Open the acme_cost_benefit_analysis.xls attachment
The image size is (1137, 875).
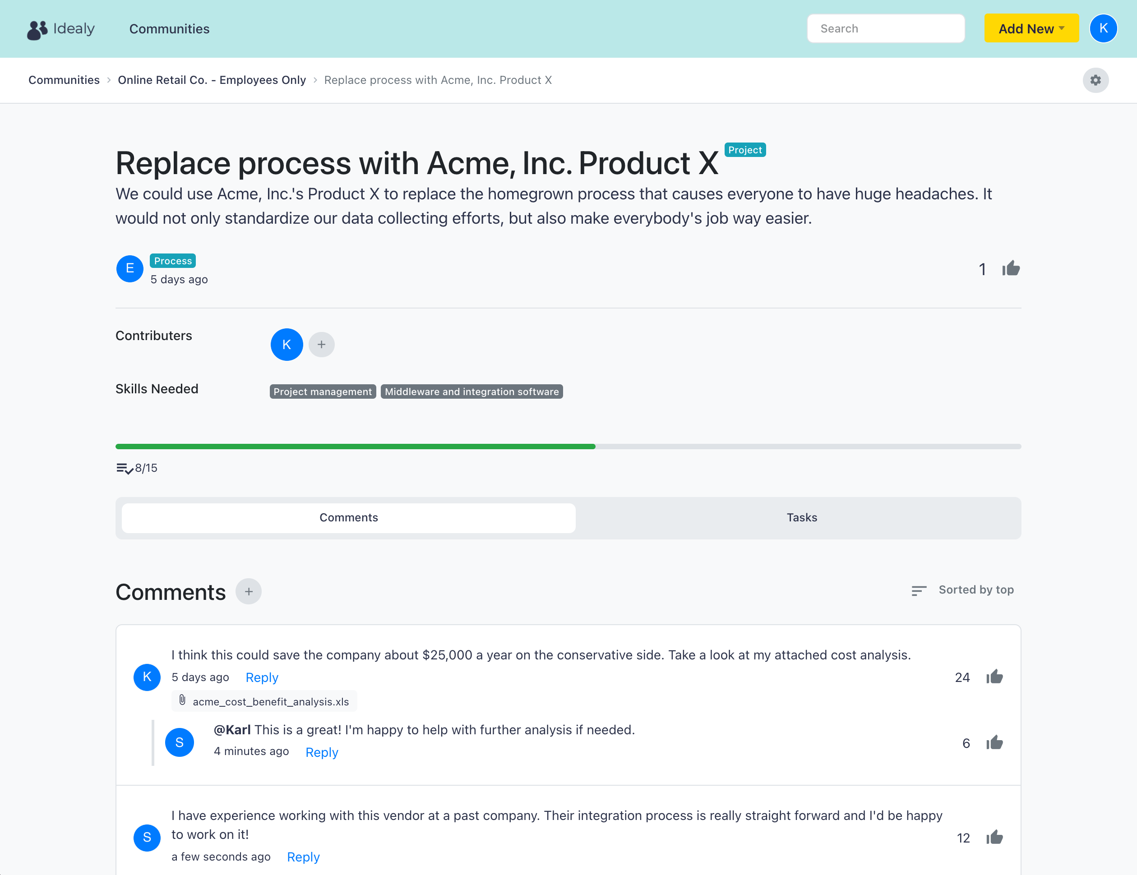[264, 701]
